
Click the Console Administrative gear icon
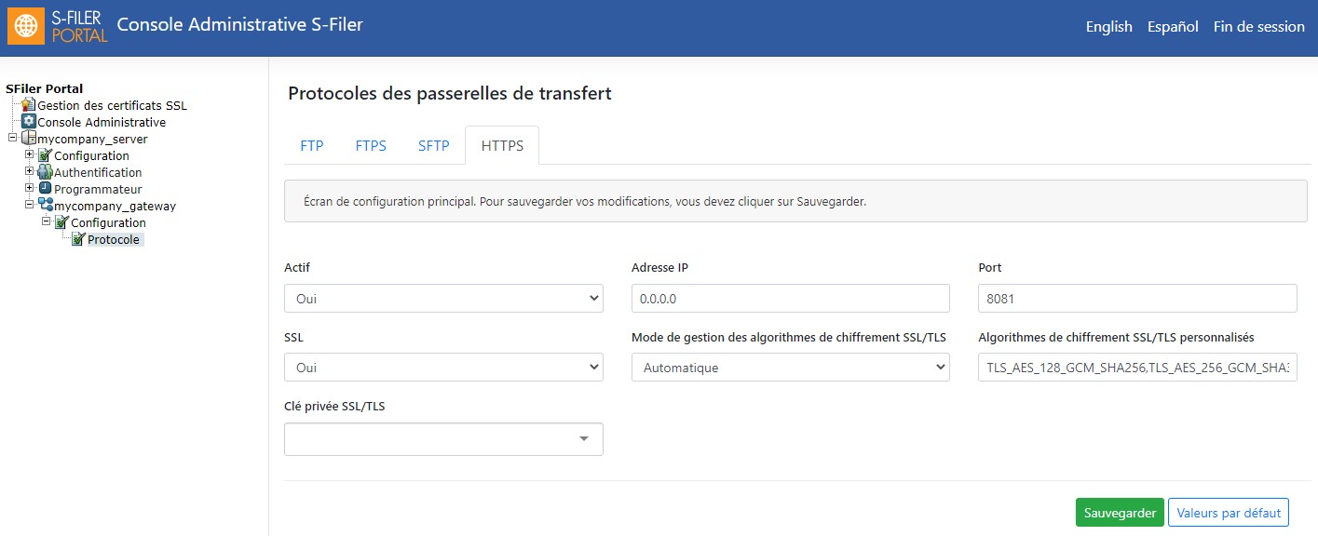29,122
